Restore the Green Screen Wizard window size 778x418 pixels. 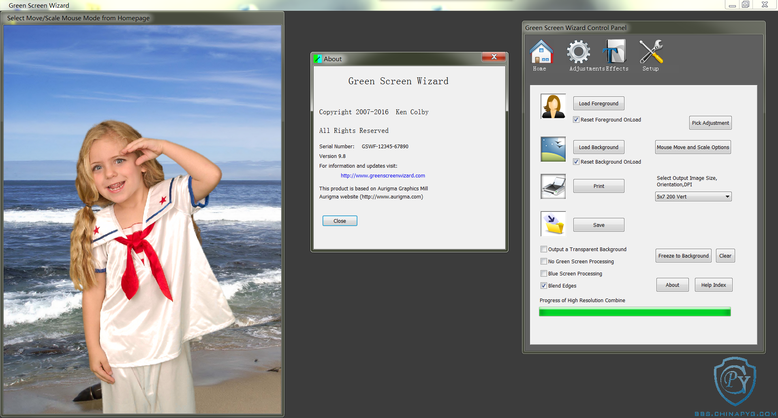[746, 4]
